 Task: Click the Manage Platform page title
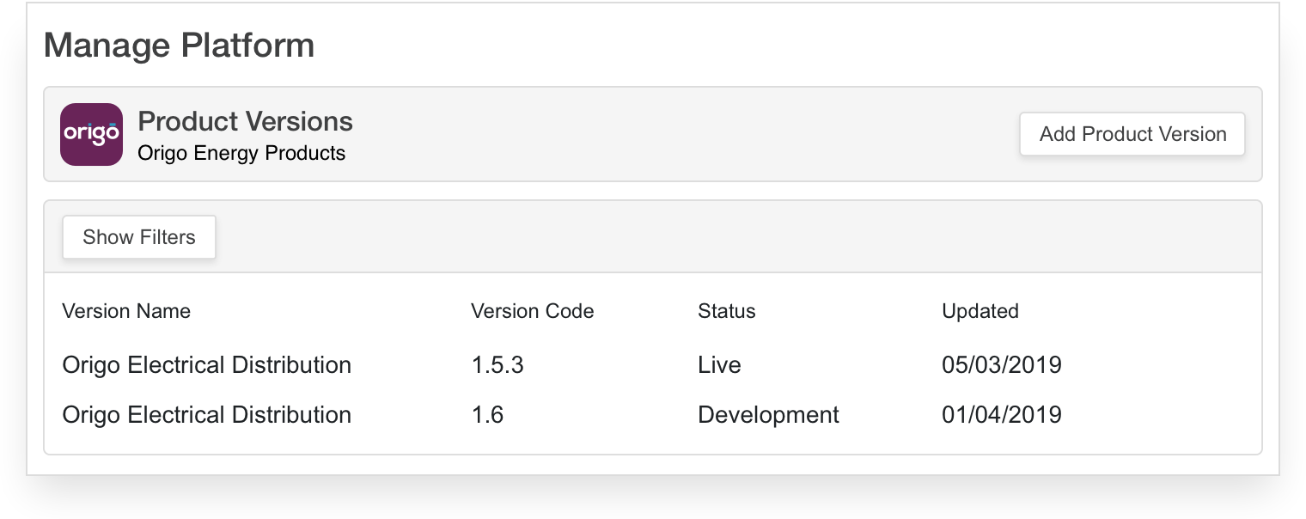[x=179, y=46]
